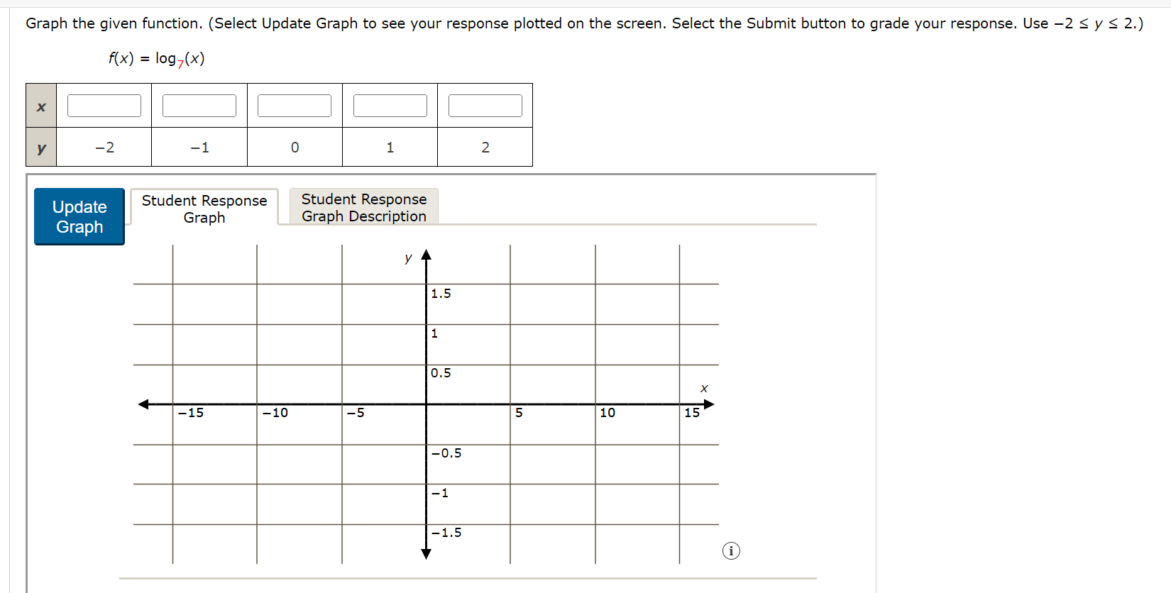Click the x-axis arrow label on the graph
1171x593 pixels.
[x=703, y=388]
